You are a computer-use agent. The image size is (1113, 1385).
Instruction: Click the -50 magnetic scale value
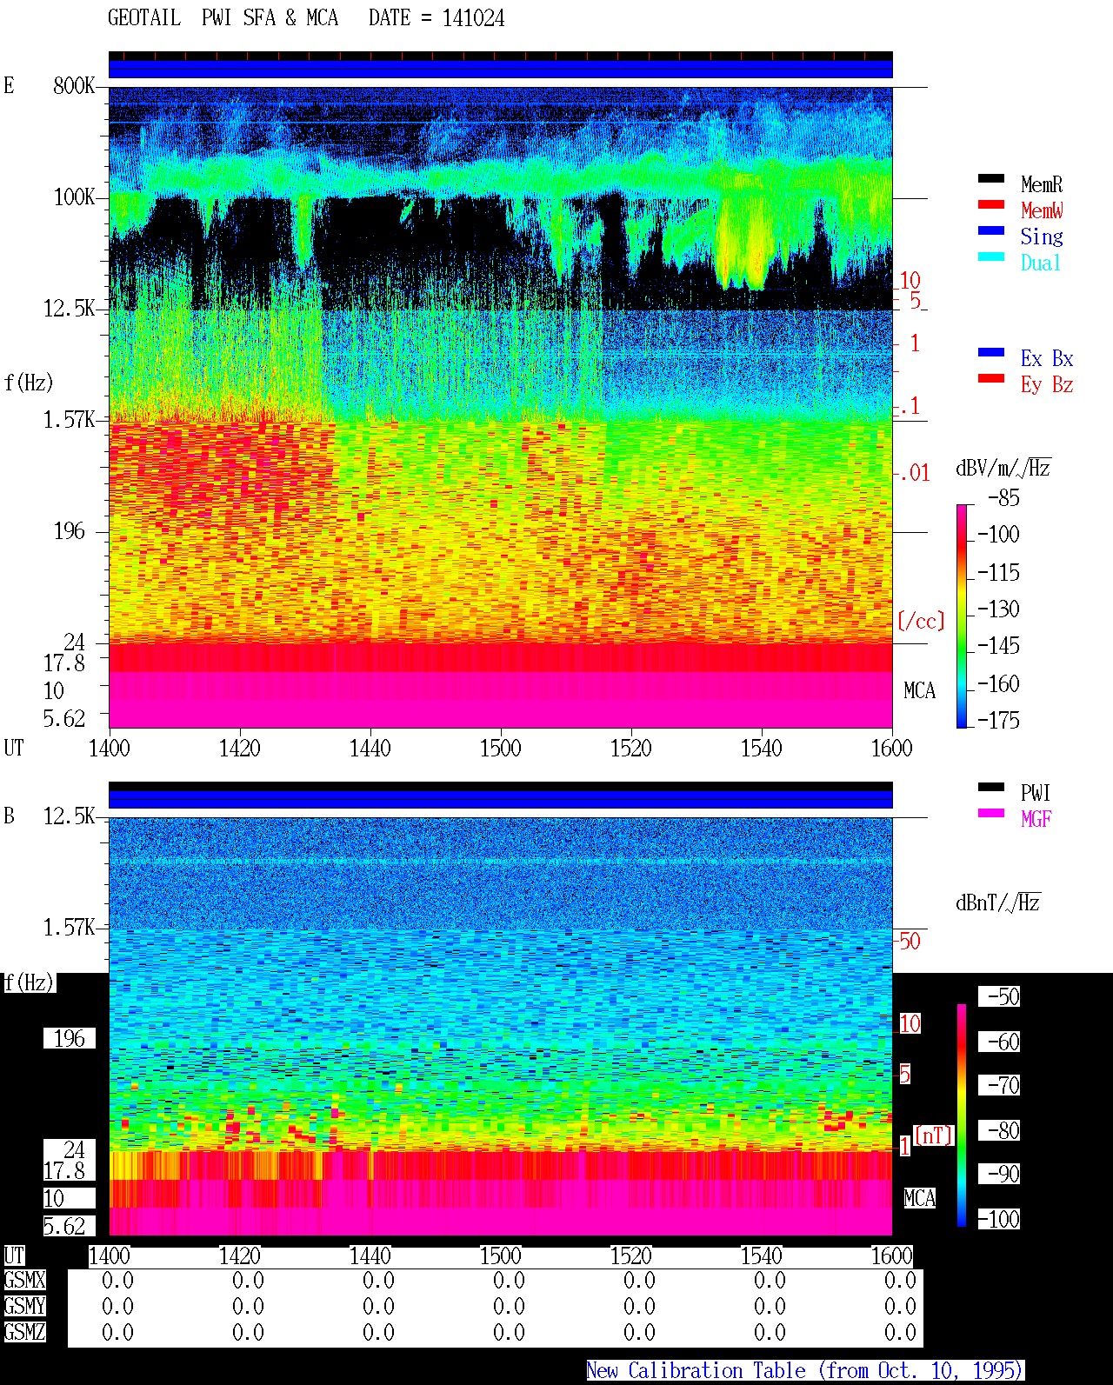[x=1003, y=996]
